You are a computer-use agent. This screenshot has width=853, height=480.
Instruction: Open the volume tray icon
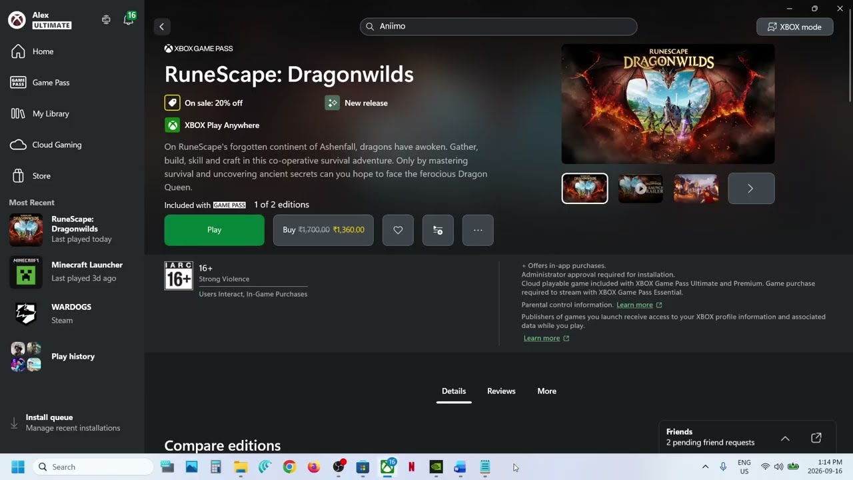point(778,467)
